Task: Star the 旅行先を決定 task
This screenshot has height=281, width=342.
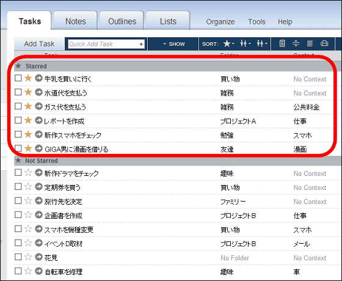Action: point(28,200)
